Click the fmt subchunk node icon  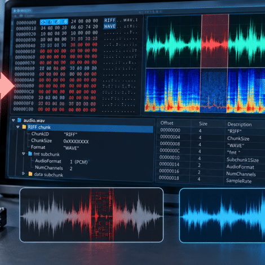pos(30,154)
